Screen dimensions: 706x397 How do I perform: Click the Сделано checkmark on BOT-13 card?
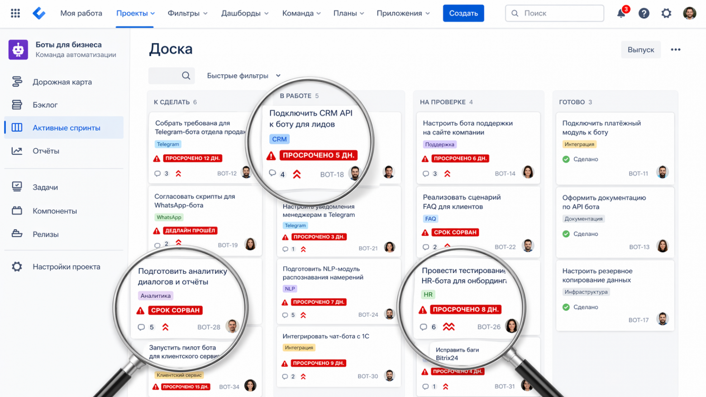(566, 234)
